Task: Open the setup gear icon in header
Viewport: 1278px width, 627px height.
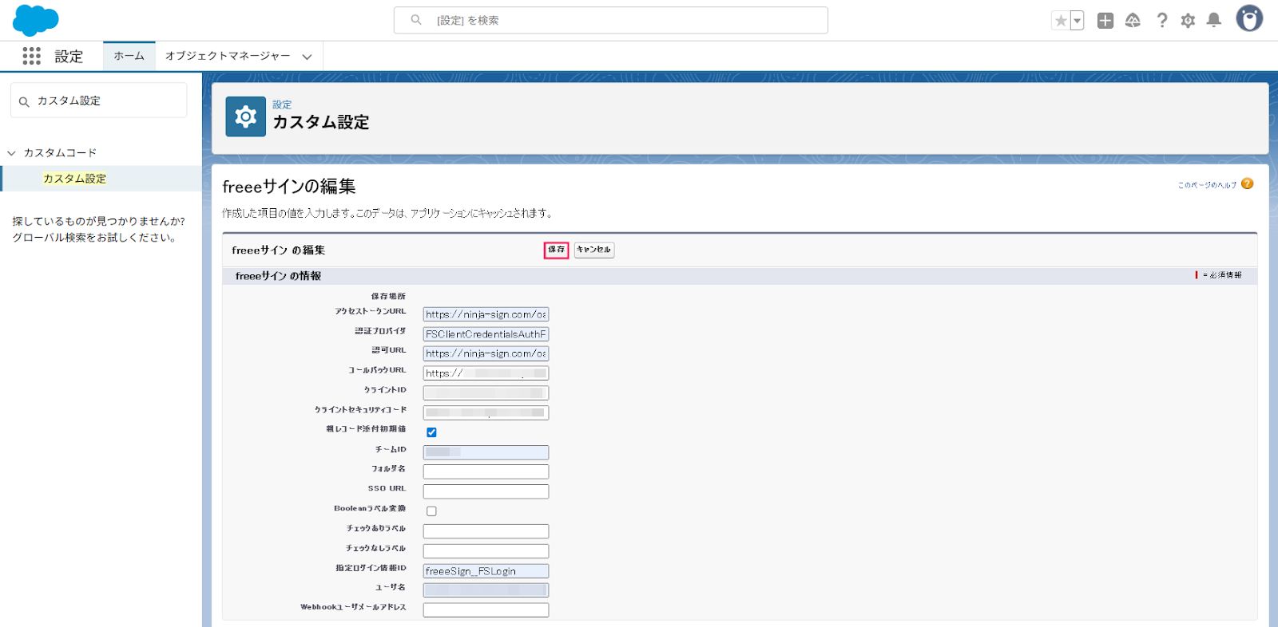Action: 1188,21
